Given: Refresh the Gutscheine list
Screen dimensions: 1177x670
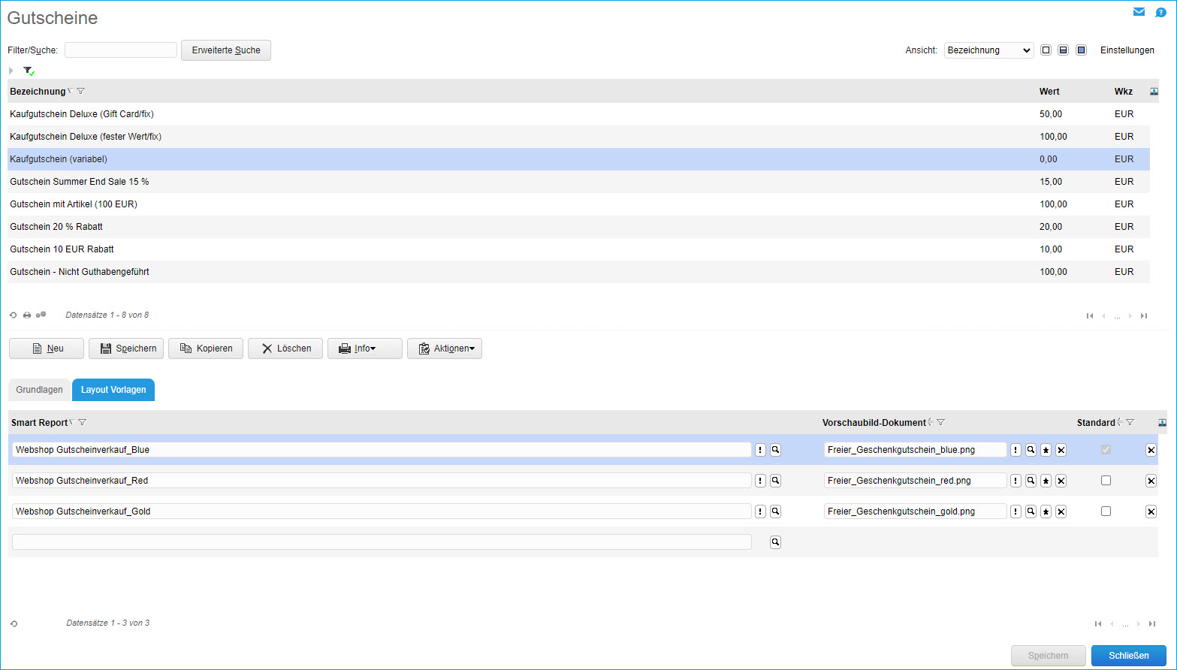Looking at the screenshot, I should click(x=14, y=315).
